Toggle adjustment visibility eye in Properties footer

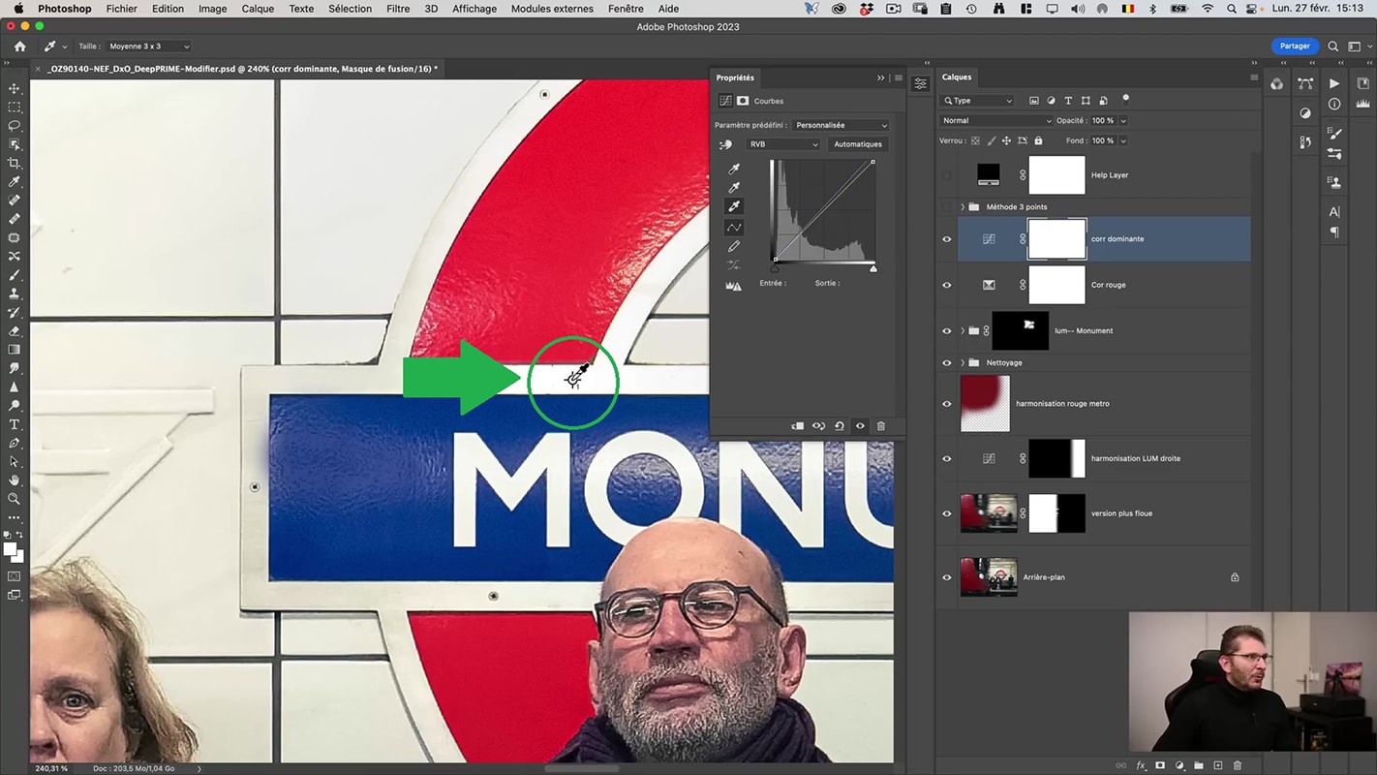tap(860, 426)
